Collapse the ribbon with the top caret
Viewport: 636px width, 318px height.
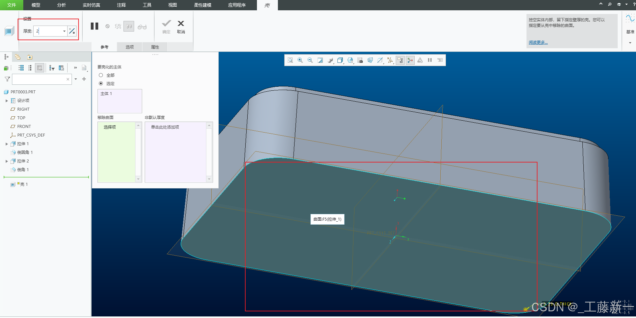coord(601,4)
